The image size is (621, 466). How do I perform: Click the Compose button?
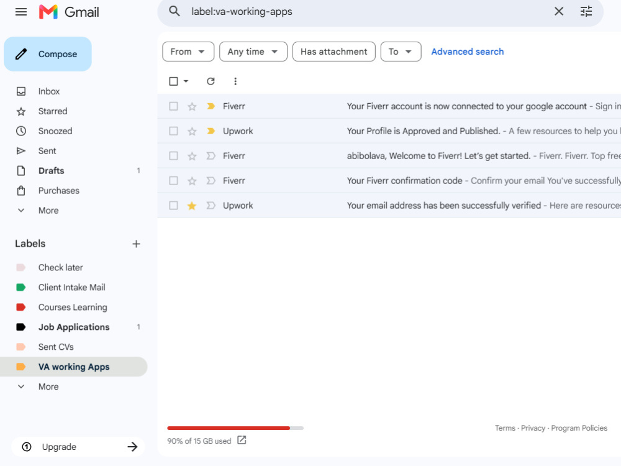48,54
